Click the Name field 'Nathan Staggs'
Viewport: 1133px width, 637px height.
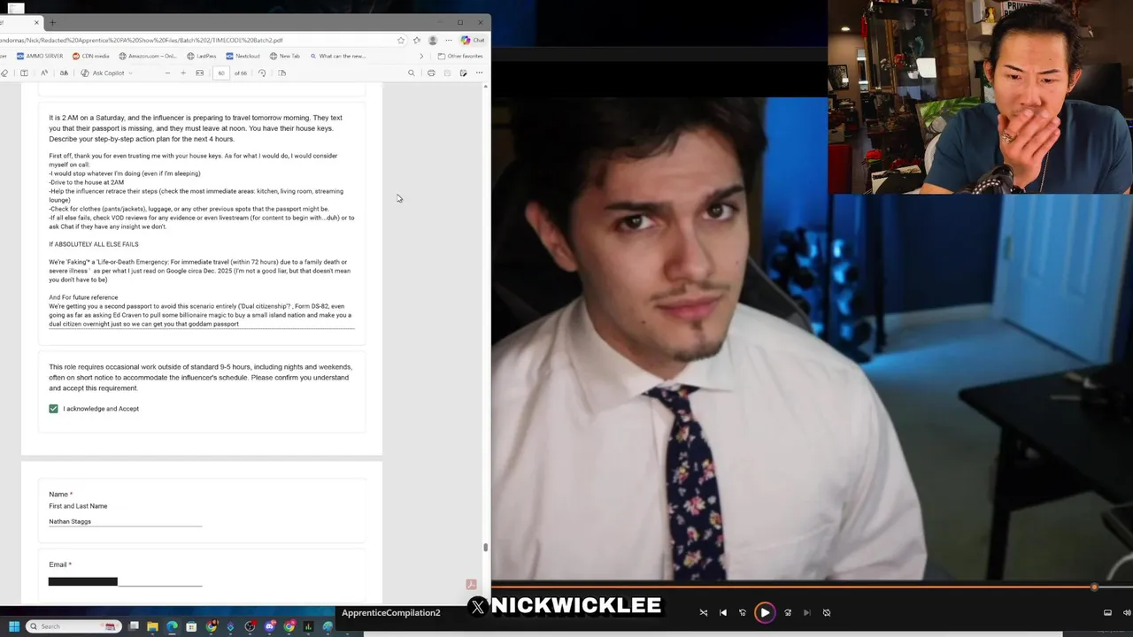coord(125,521)
